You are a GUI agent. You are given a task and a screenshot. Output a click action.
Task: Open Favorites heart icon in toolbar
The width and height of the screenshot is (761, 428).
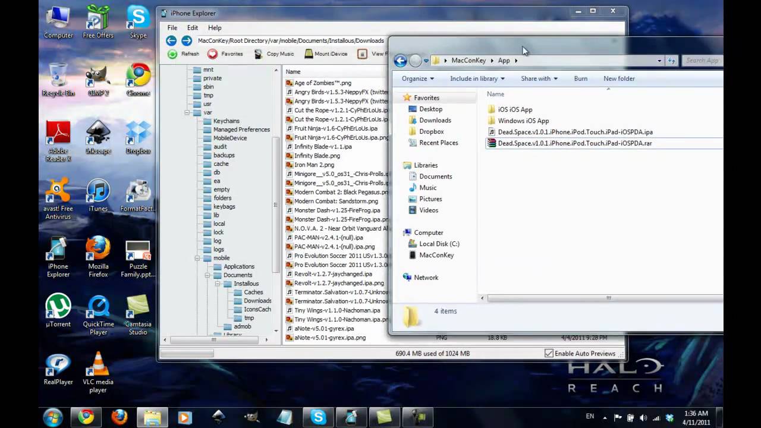click(212, 54)
